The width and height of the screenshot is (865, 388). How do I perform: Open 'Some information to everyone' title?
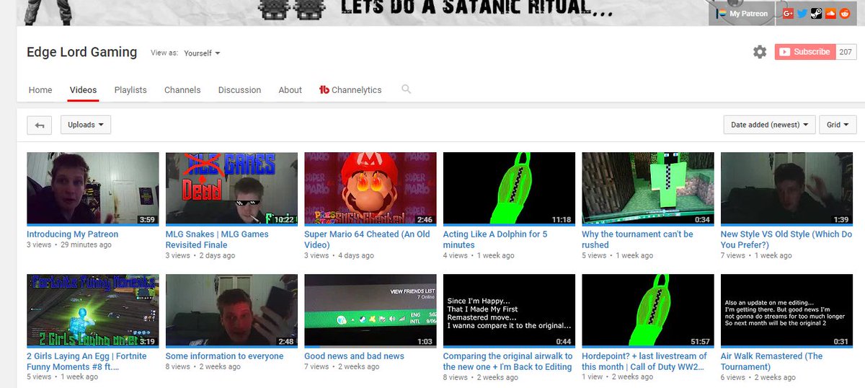(x=224, y=356)
